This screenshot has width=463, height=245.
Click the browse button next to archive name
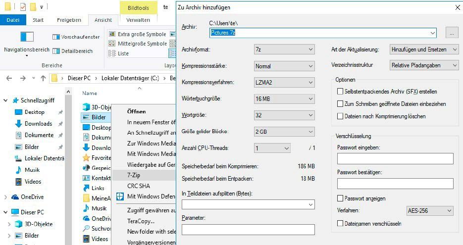point(451,33)
